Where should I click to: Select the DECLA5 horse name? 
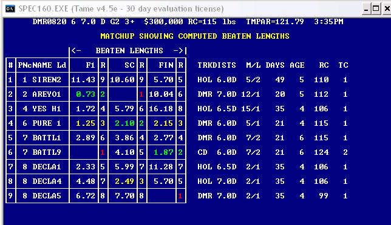point(47,196)
